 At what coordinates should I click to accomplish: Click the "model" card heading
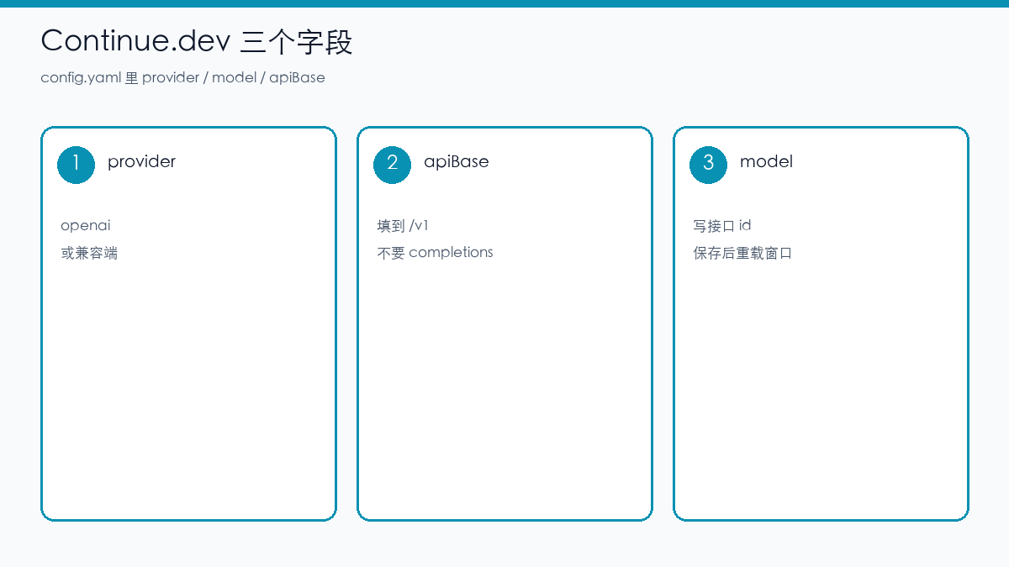pos(766,161)
